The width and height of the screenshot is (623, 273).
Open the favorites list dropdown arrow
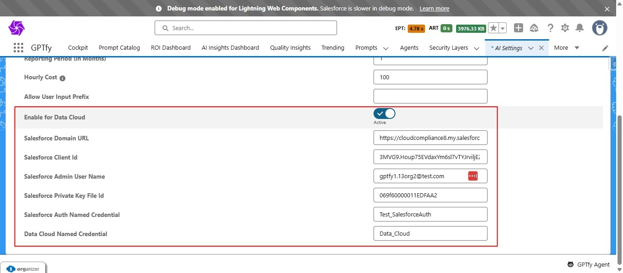pos(502,28)
